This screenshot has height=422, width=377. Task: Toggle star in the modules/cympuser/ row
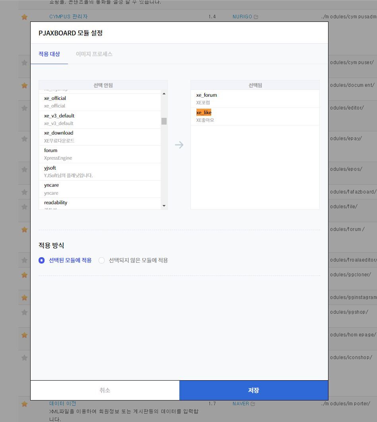(25, 63)
